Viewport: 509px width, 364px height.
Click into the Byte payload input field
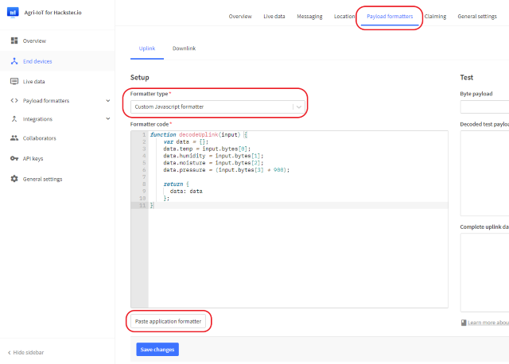click(484, 106)
